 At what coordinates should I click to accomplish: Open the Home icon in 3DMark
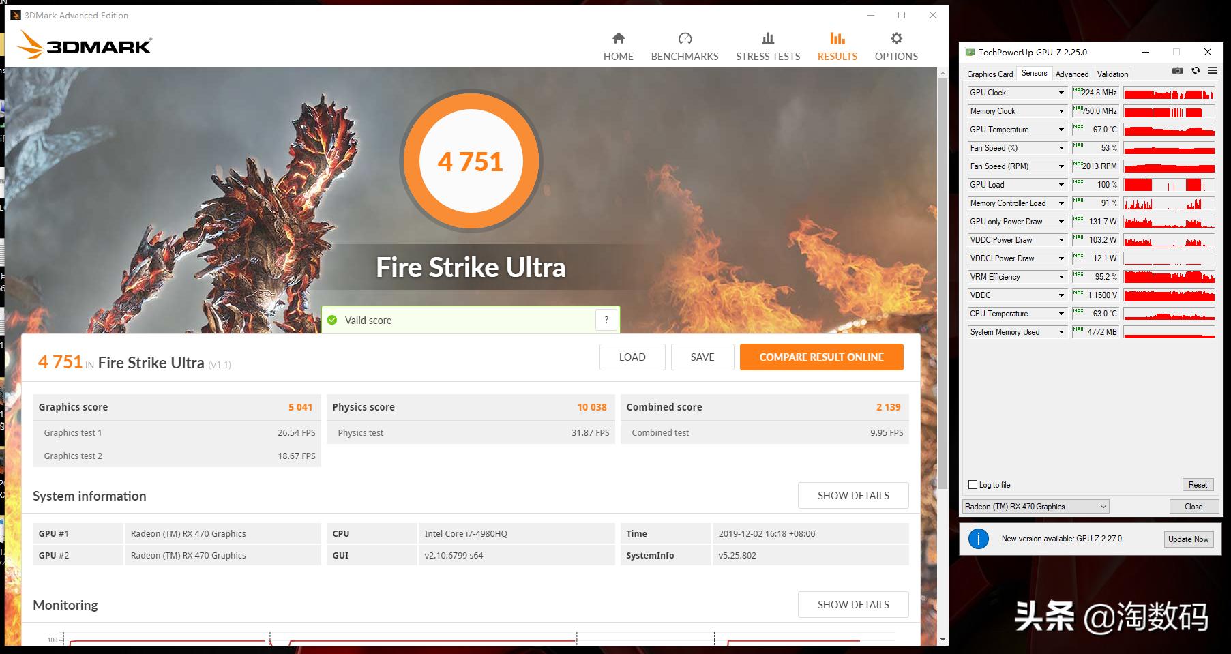coord(619,38)
